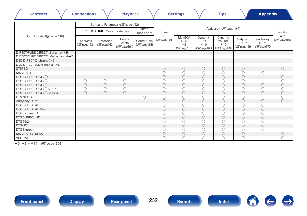Image resolution: width=307 pixels, height=216 pixels.
Task: Select the "VIRTUAL" row label
Action: coord(22,138)
